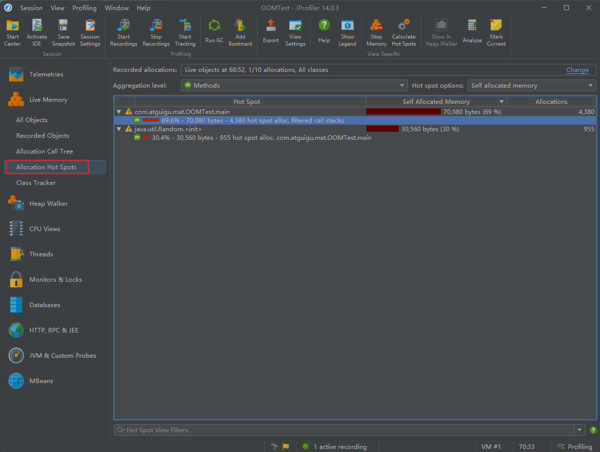Screen dimensions: 600x452
Task: Click '30,560 bytes (30 %)' cell
Action: (436, 129)
